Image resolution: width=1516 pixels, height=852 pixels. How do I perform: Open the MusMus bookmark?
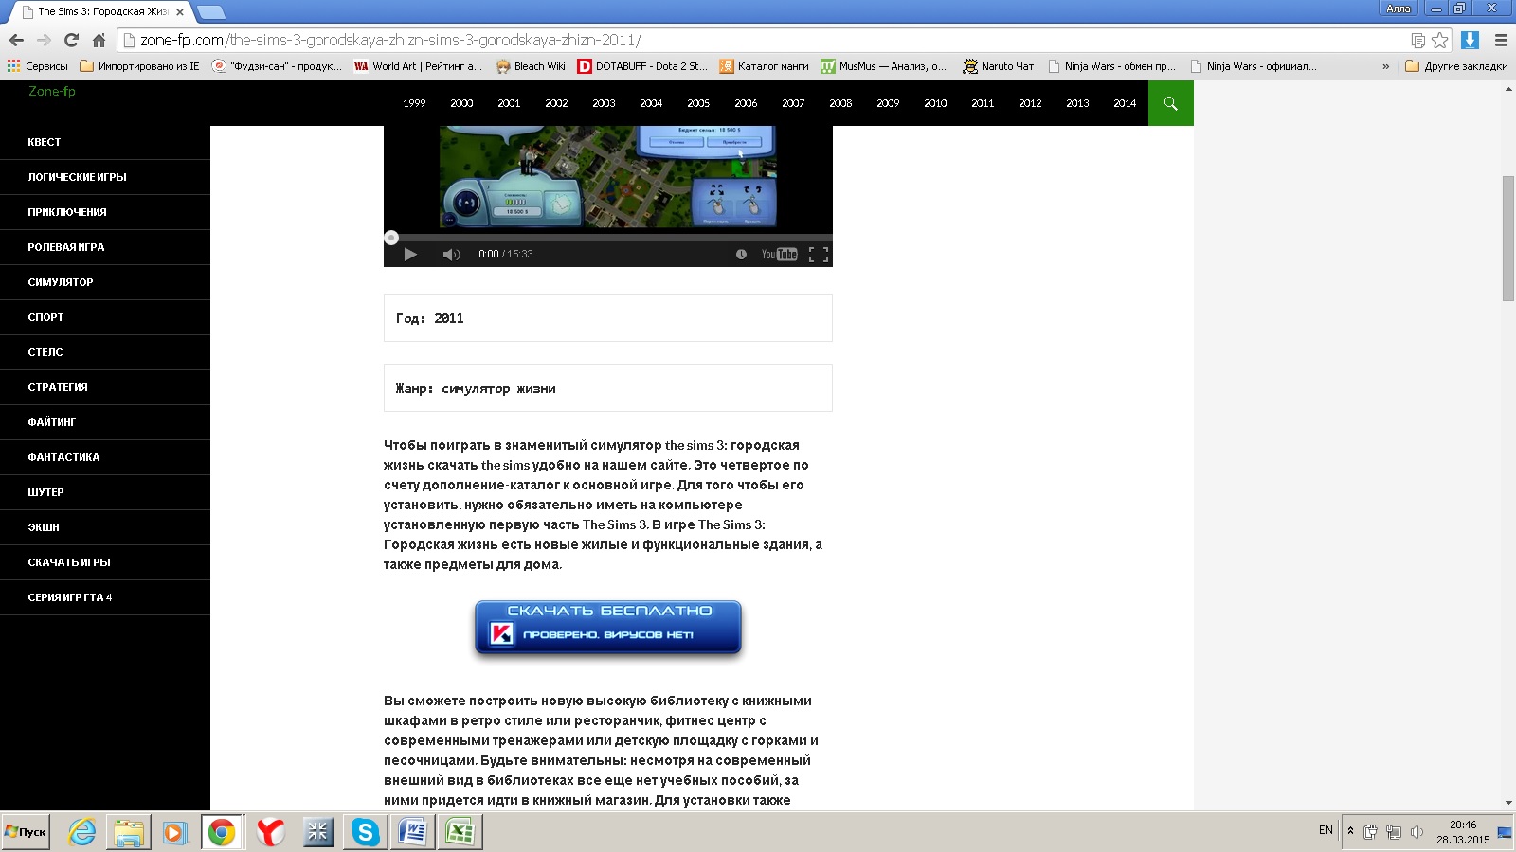884,66
